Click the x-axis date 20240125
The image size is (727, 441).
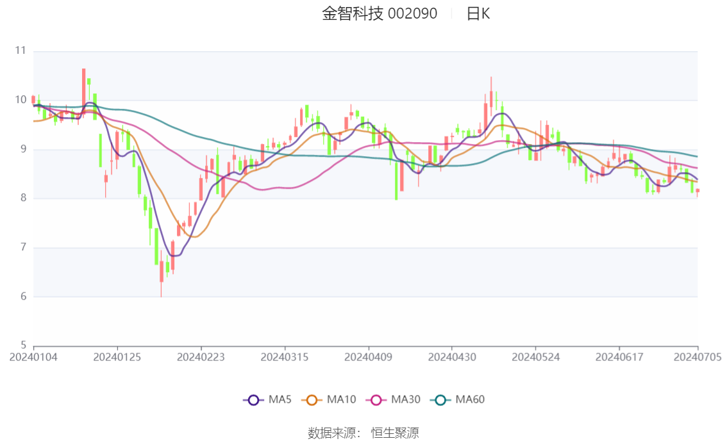pos(117,357)
